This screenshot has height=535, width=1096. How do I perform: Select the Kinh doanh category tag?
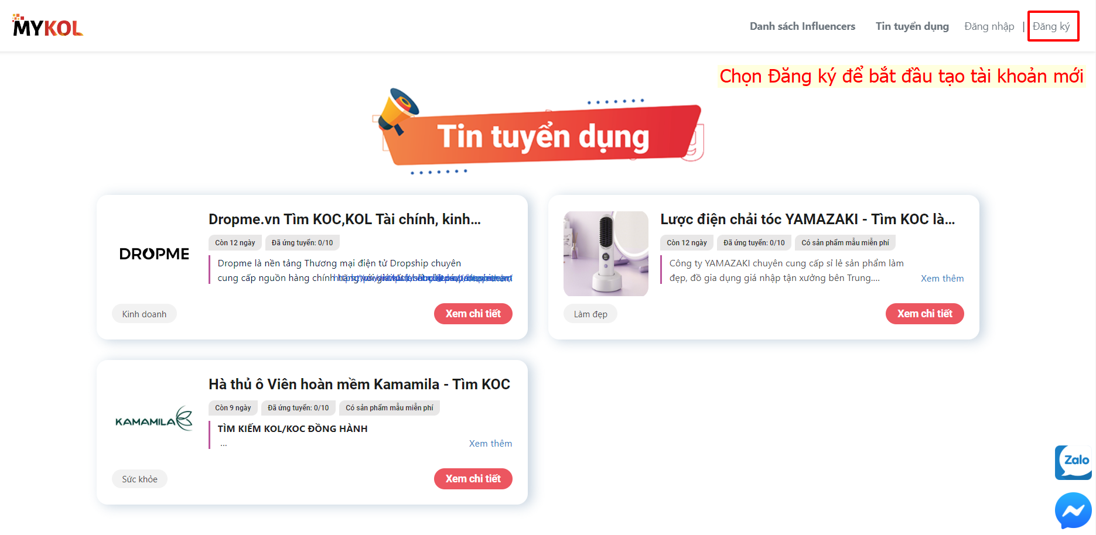click(x=144, y=314)
